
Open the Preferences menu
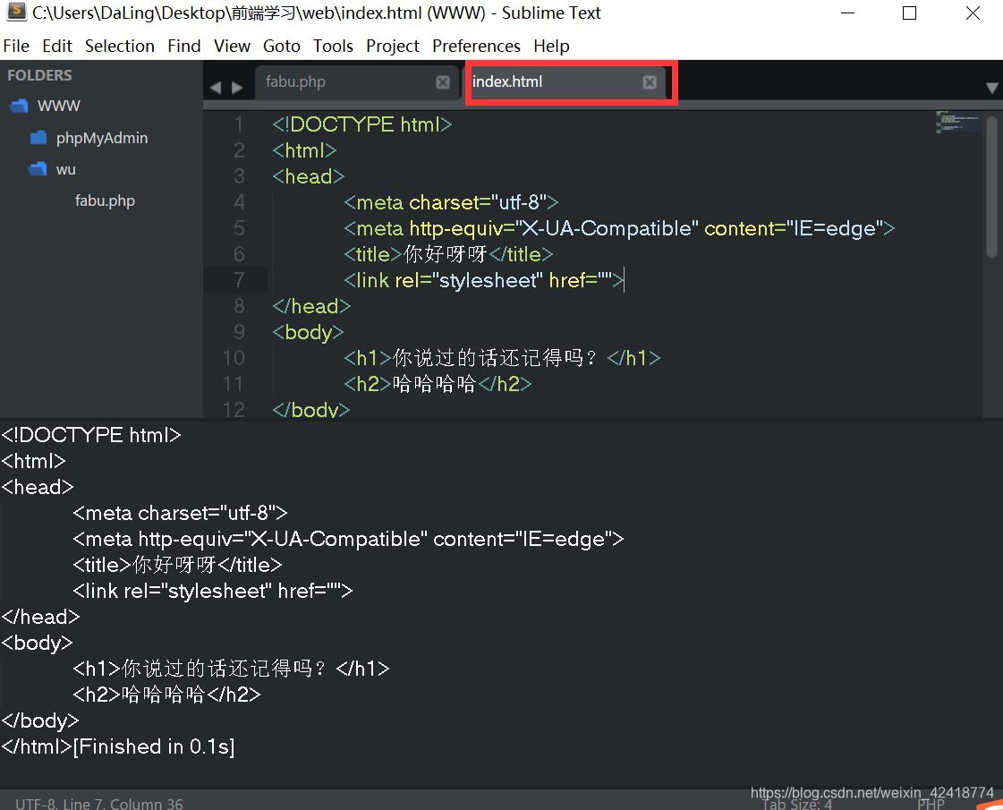tap(476, 46)
